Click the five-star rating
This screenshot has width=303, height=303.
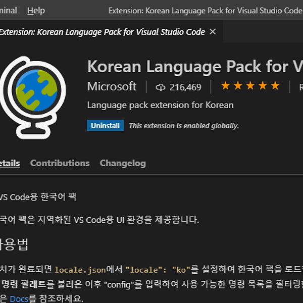250,86
